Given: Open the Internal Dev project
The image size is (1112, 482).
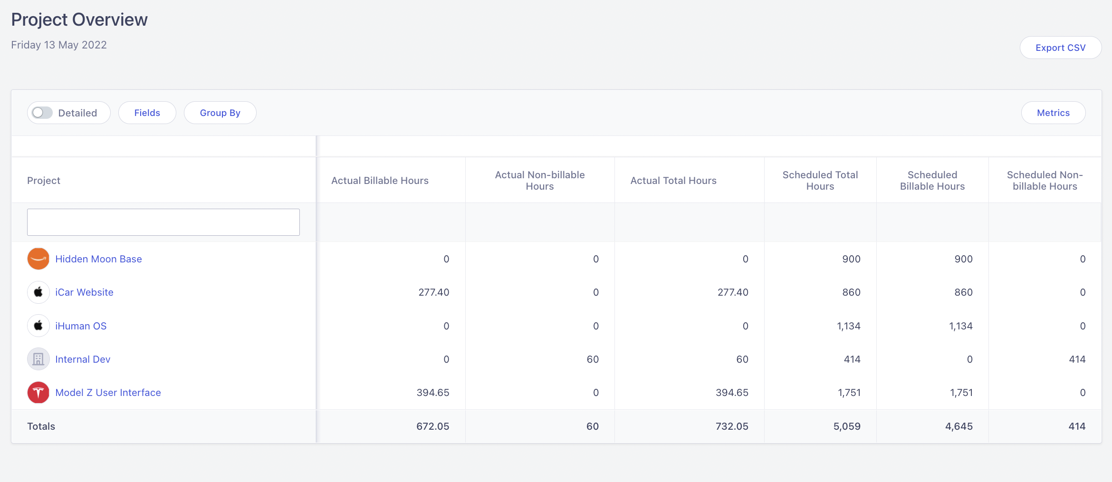Looking at the screenshot, I should click(x=83, y=359).
